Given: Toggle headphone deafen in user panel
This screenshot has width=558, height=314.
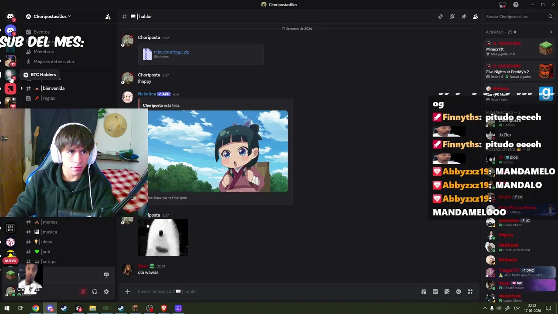Looking at the screenshot, I should (x=95, y=292).
